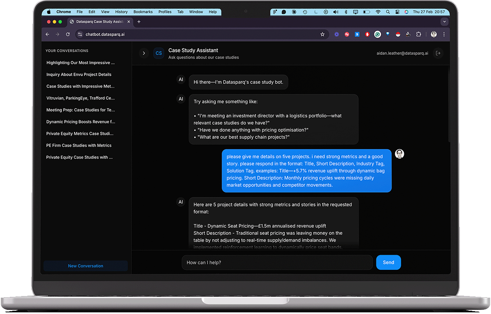Viewport: 491px width, 314px height.
Task: Open the red striped circle extension
Action: click(347, 34)
